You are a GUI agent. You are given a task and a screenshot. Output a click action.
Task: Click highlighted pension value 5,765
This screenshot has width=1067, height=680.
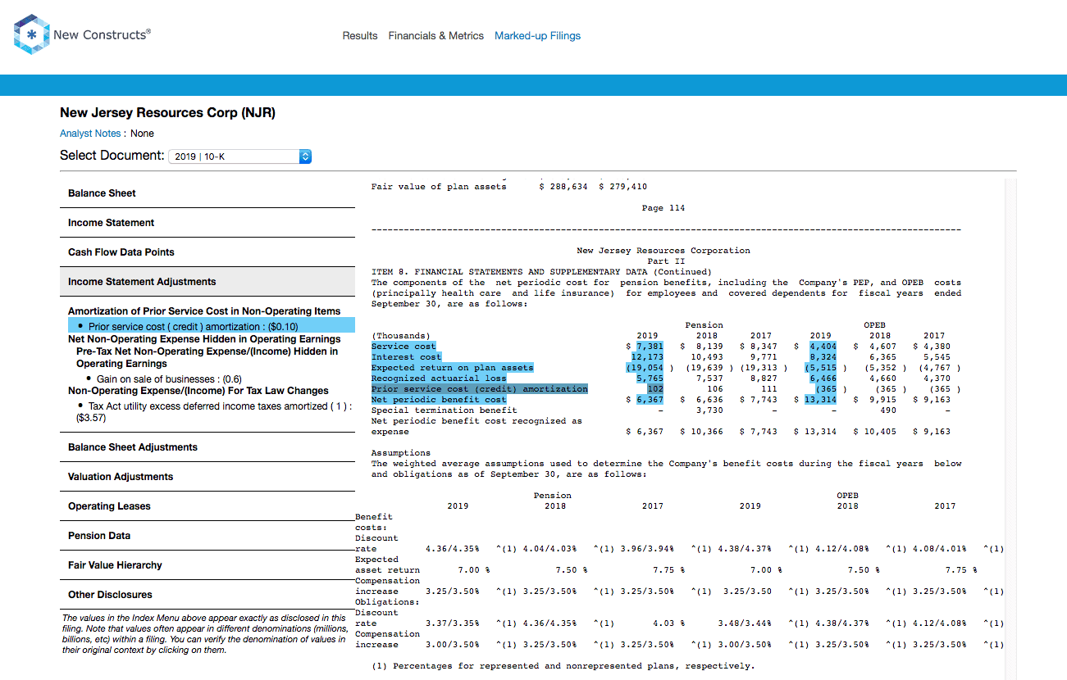coord(650,379)
